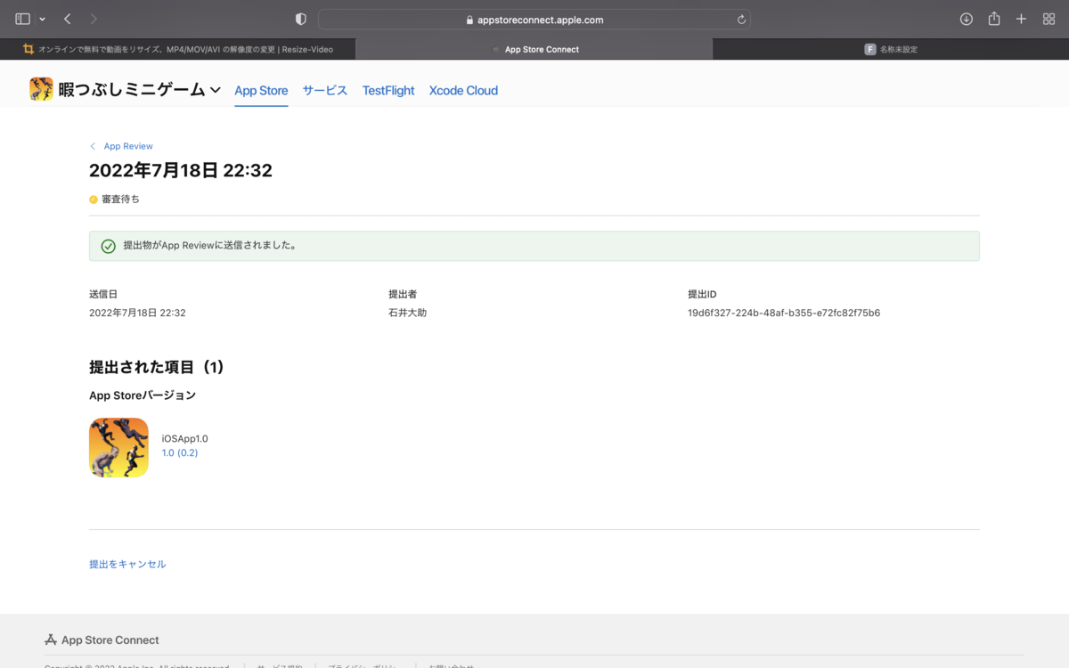
Task: Click the App Storeバージョン subheading
Action: point(143,395)
